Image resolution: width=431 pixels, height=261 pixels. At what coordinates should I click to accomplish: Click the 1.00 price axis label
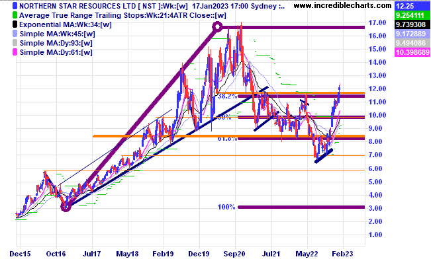375,235
